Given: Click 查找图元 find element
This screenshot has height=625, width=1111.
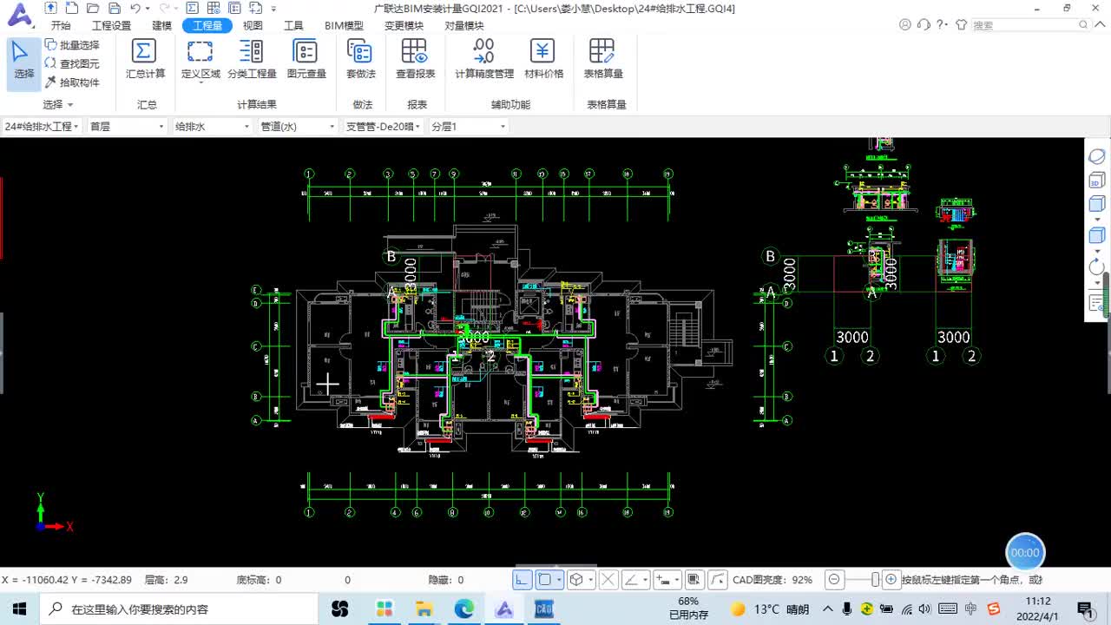Looking at the screenshot, I should click(72, 63).
